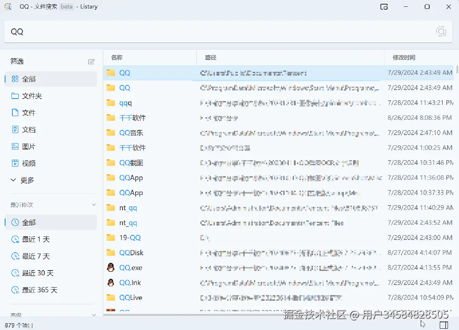Click the QQ.lnk penguin shortcut icon
The height and width of the screenshot is (330, 459).
tap(111, 282)
